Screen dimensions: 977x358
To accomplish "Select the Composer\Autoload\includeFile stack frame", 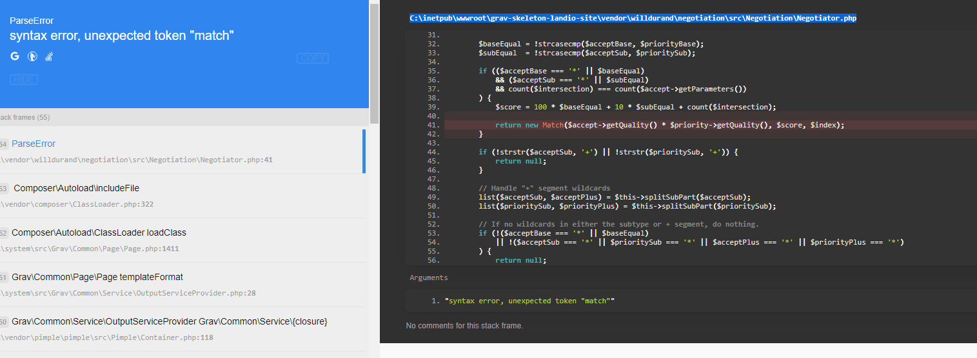I will tap(181, 196).
